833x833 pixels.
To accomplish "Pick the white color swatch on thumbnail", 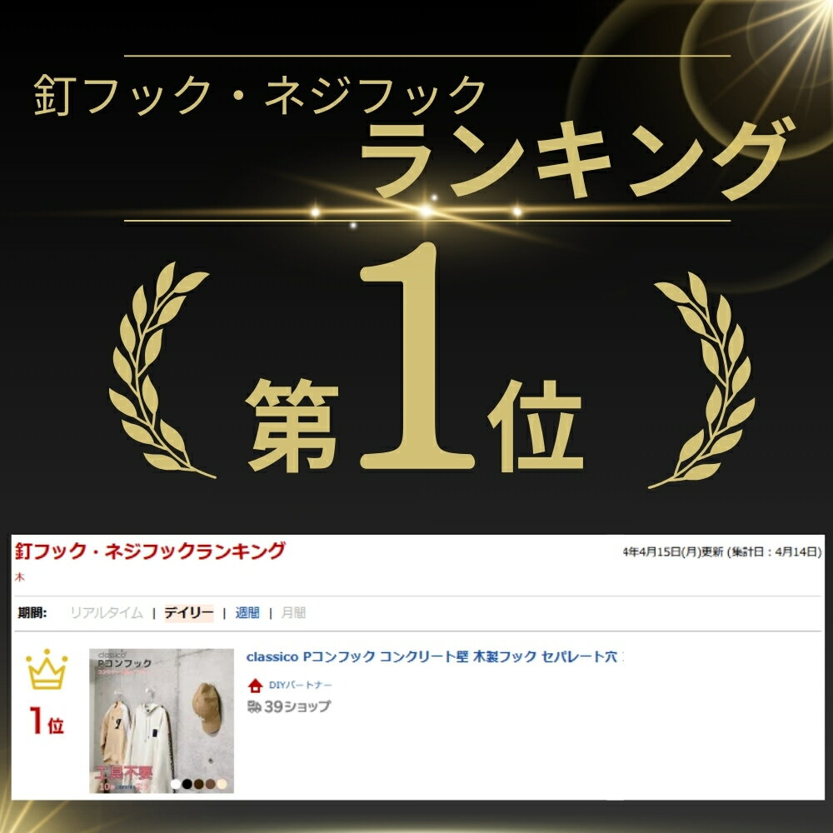I will click(x=176, y=784).
